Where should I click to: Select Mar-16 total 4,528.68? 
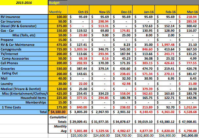click(188, 112)
